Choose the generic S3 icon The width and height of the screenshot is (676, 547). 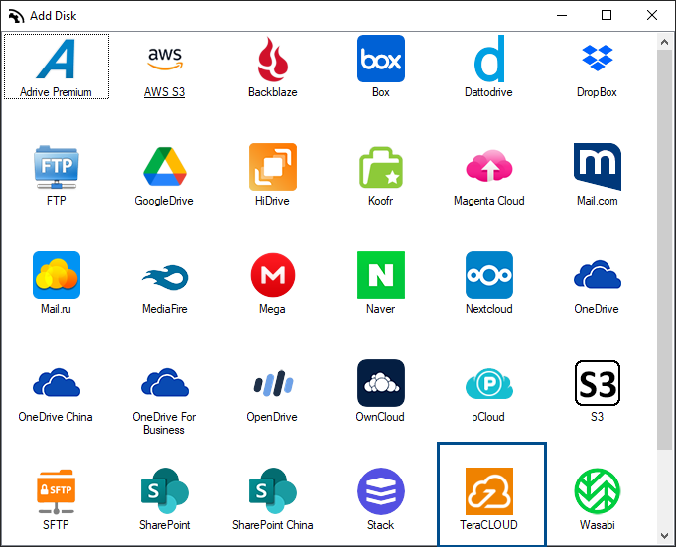click(x=598, y=383)
